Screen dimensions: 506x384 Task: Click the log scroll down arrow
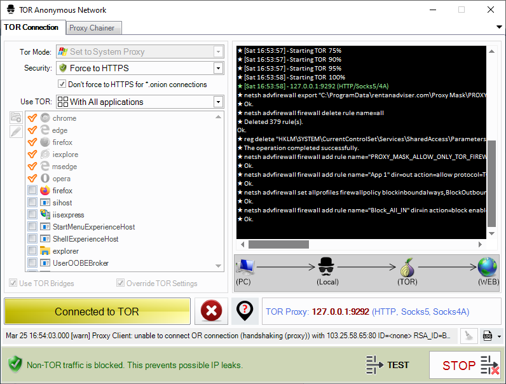click(x=491, y=233)
